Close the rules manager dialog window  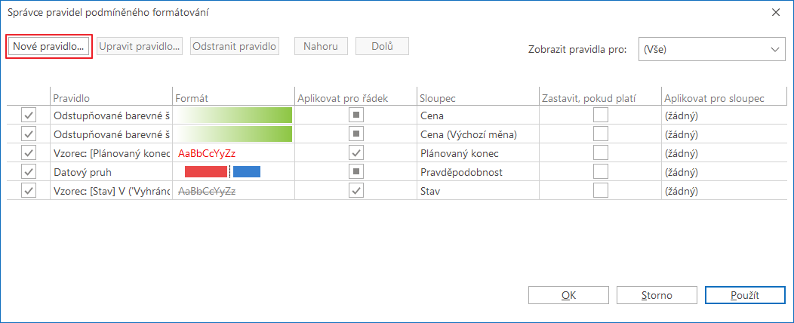click(775, 13)
